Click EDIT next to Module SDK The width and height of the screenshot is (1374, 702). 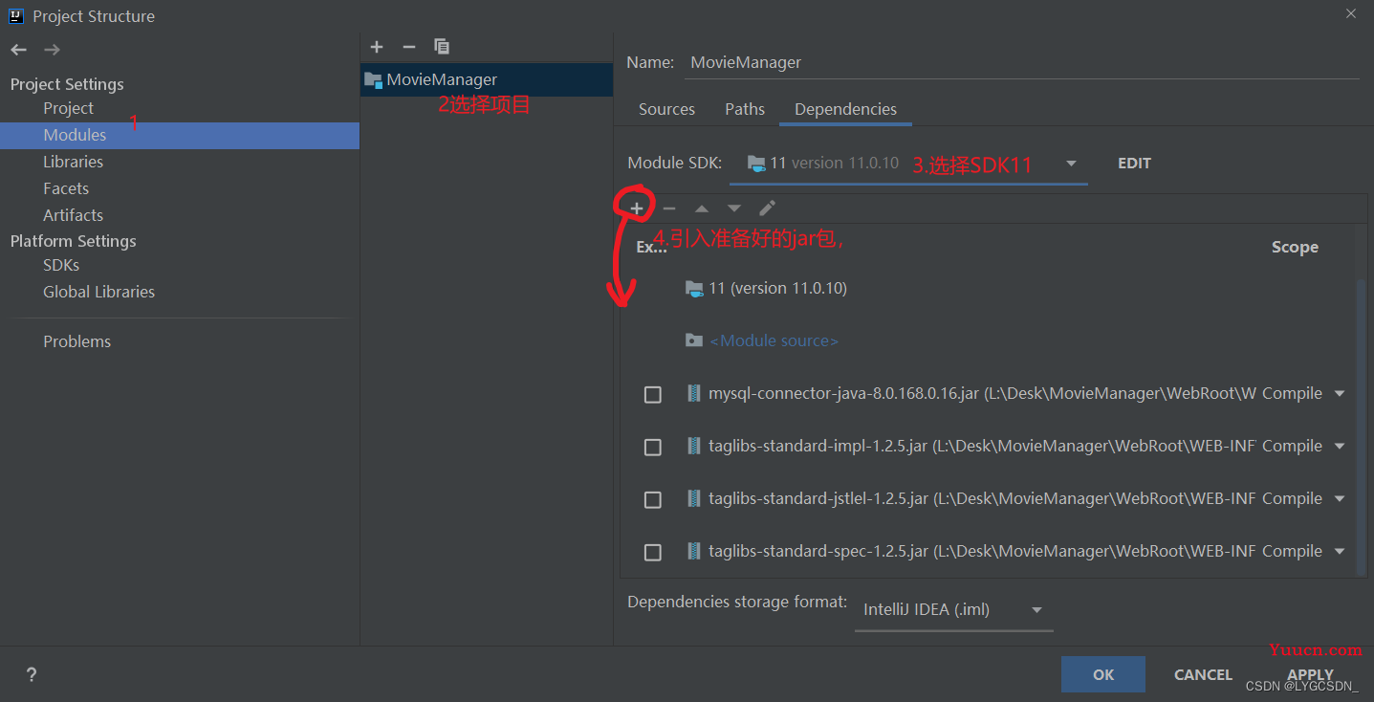tap(1134, 164)
